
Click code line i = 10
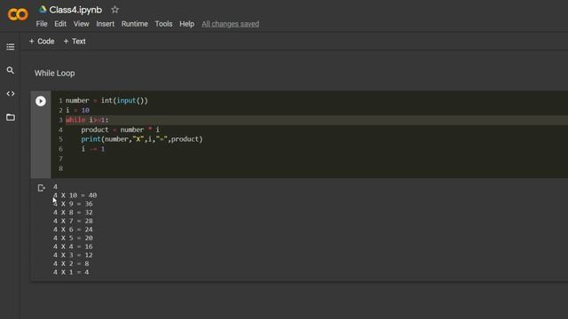coord(77,110)
